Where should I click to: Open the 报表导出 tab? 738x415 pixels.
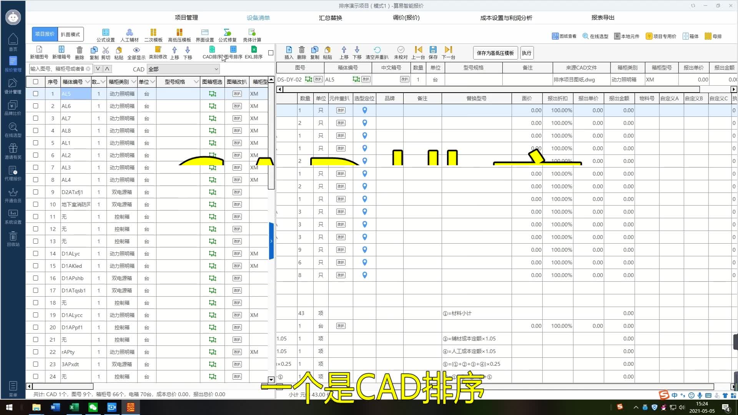[602, 18]
